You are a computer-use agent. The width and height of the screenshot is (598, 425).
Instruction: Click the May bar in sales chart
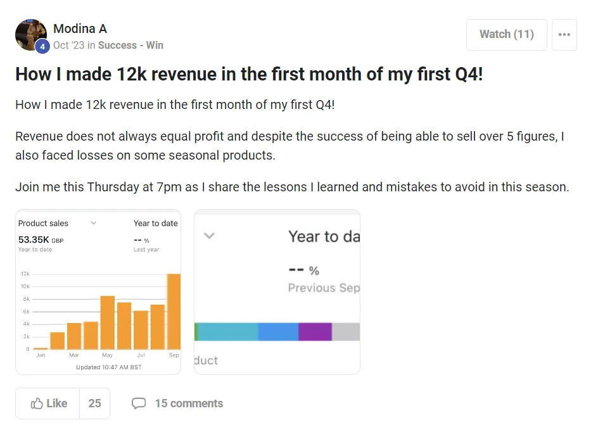click(x=108, y=322)
